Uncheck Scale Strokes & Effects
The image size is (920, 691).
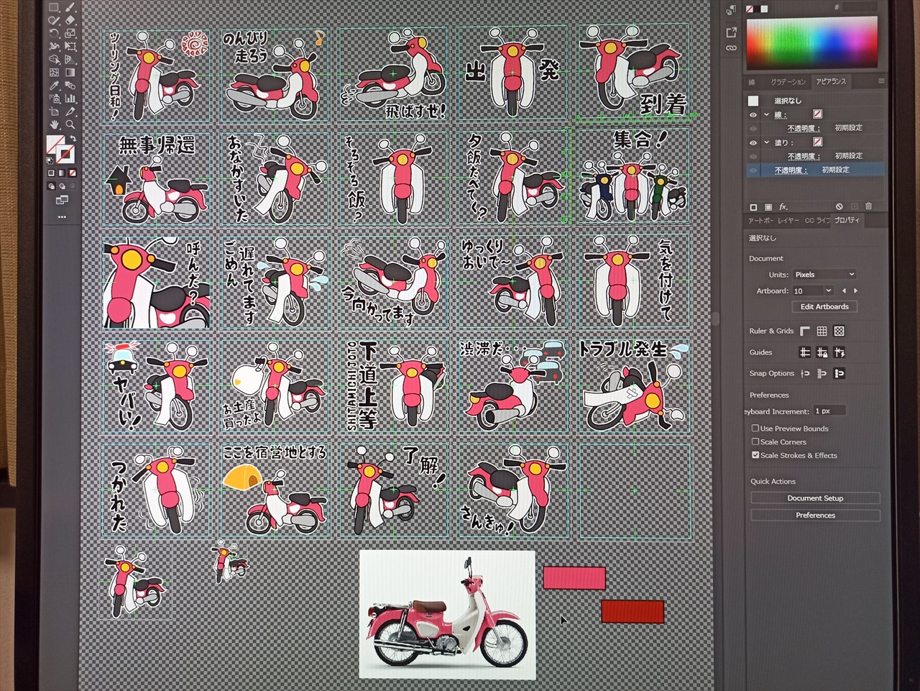[x=755, y=455]
